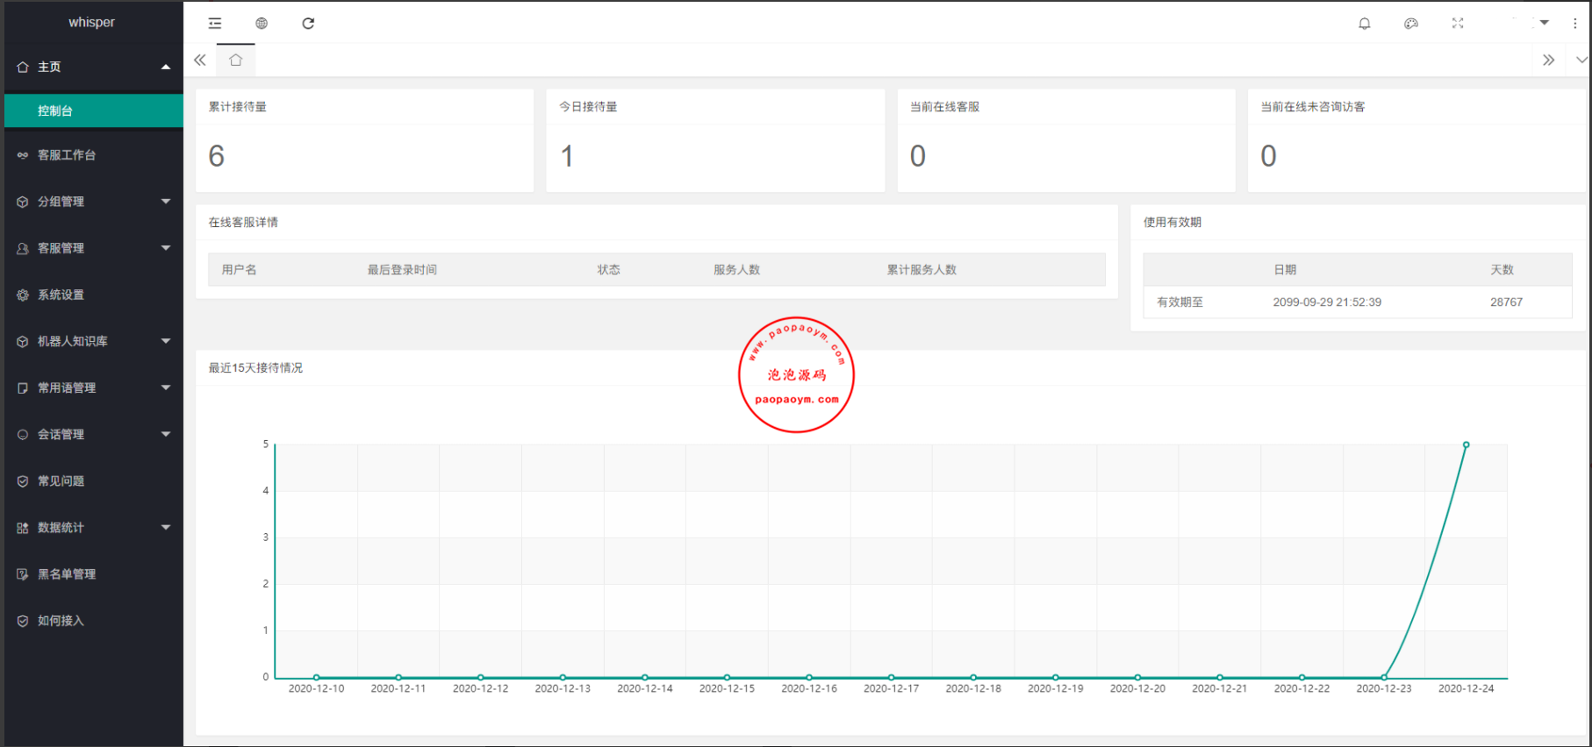Screen dimensions: 1592x747
Task: Go to 黑名单管理 page
Action: click(67, 574)
